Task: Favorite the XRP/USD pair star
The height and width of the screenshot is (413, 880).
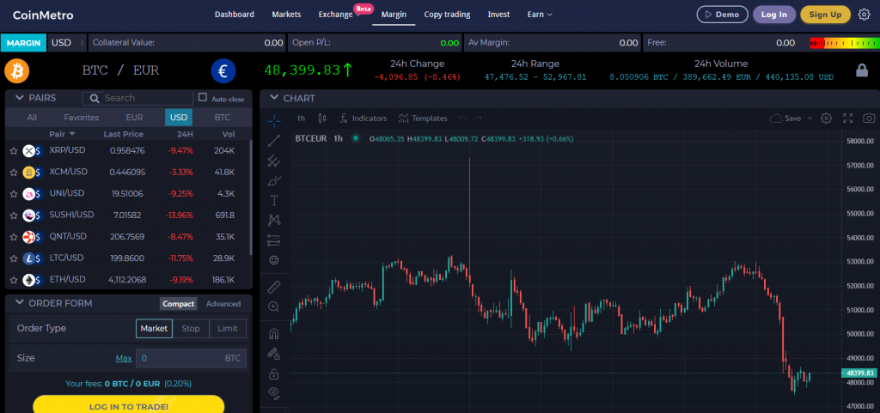Action: pyautogui.click(x=14, y=151)
